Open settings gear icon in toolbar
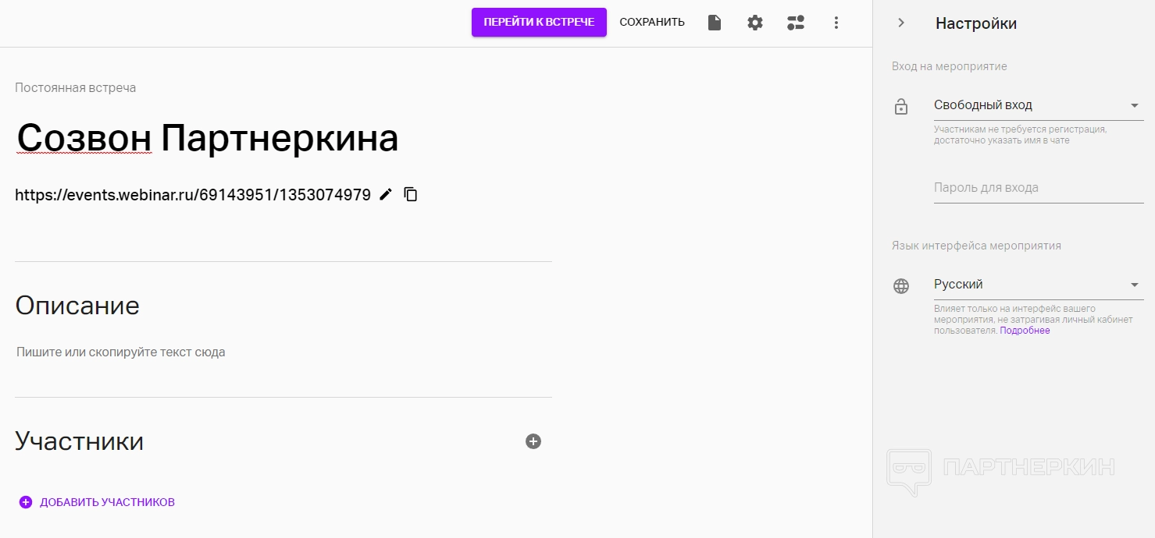 tap(755, 23)
